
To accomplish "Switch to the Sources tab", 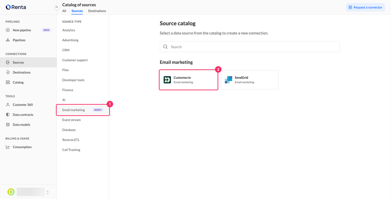I will click(77, 11).
